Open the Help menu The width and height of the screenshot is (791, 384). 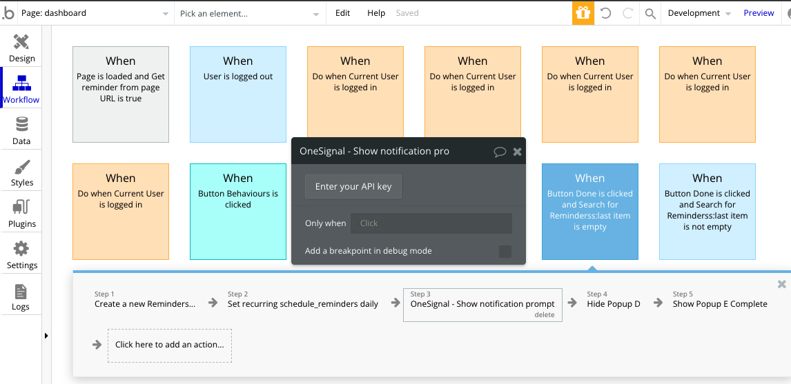coord(376,13)
